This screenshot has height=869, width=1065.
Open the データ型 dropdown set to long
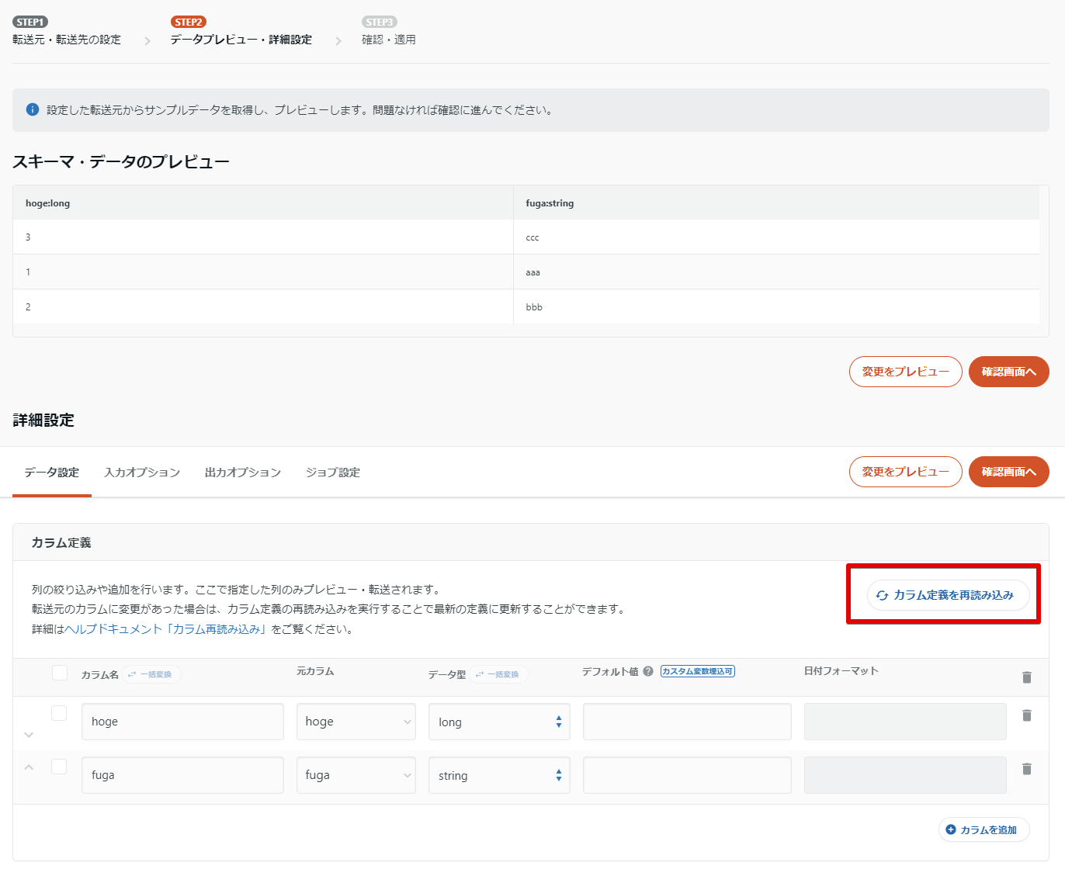click(x=499, y=722)
